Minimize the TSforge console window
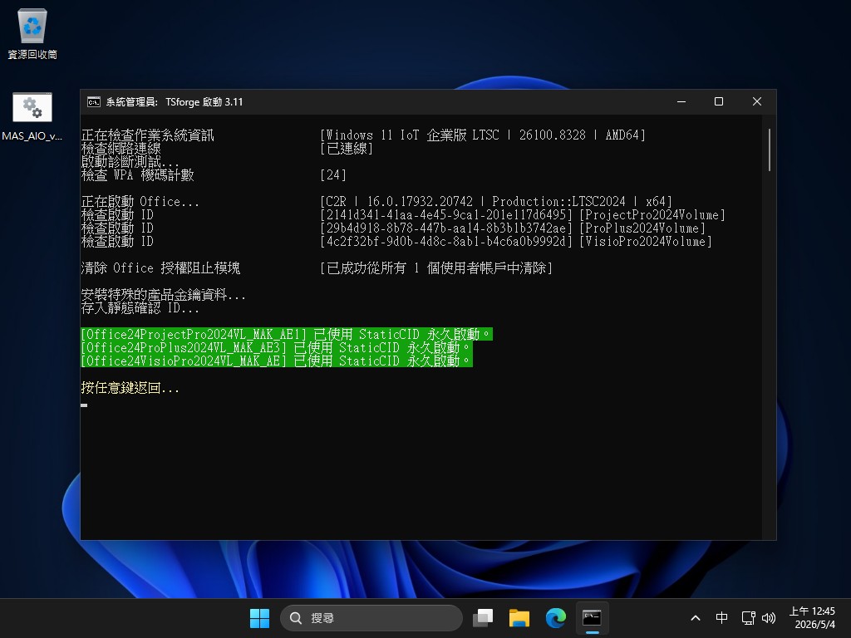The height and width of the screenshot is (638, 851). pyautogui.click(x=681, y=102)
